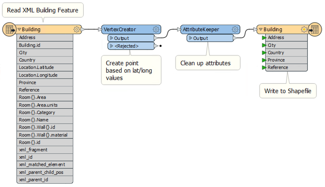Click the green arrow beside writer Reference
Screen dimensions: 325x187
click(264, 68)
